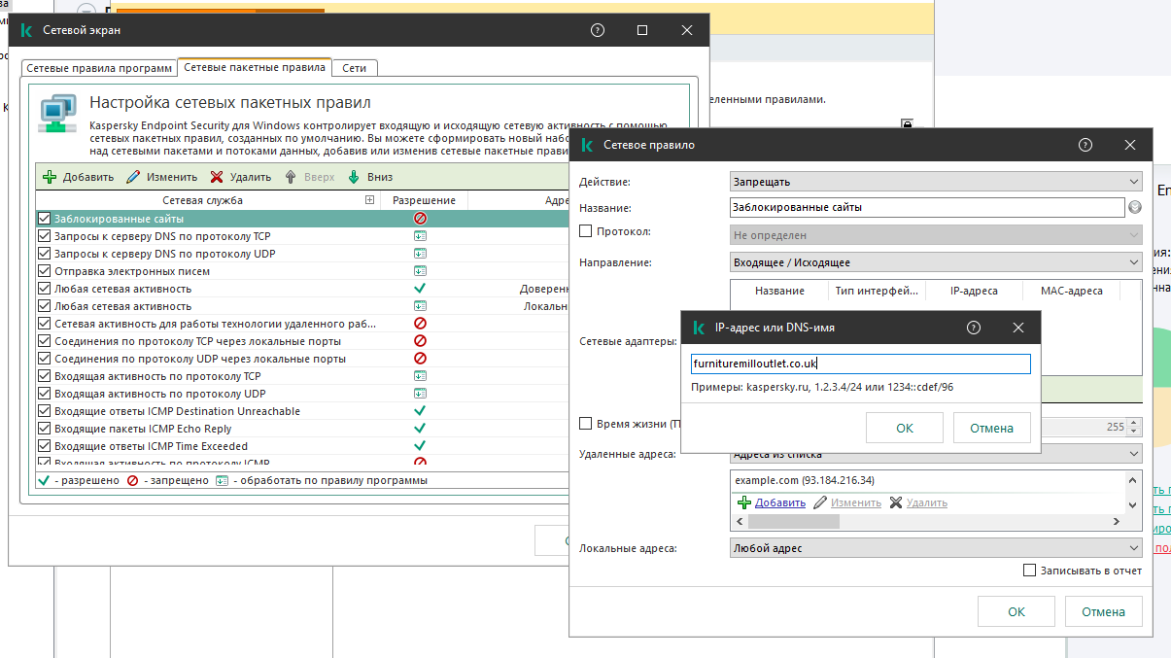This screenshot has height=658, width=1171.
Task: Open the Удаленные адреса dropdown
Action: [x=936, y=454]
